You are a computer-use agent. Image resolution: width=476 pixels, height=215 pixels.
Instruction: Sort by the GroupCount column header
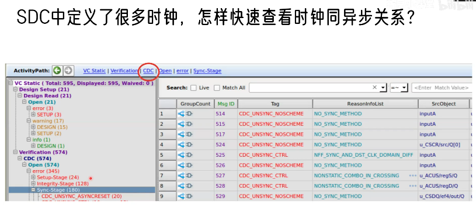[x=195, y=104]
